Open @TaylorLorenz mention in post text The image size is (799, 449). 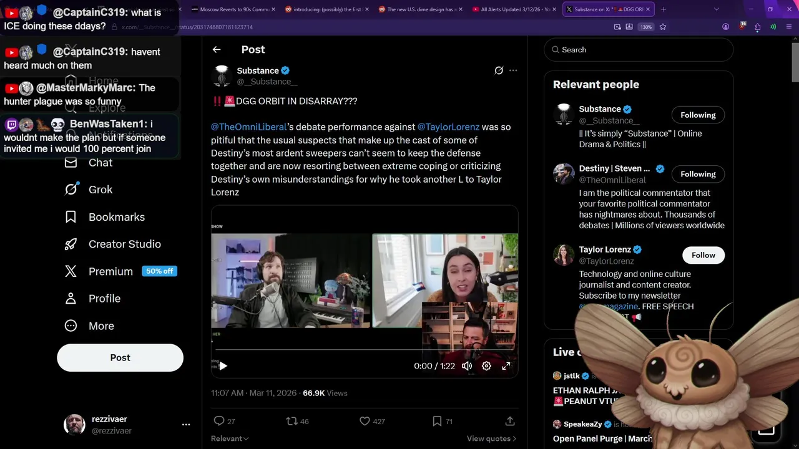coord(448,127)
